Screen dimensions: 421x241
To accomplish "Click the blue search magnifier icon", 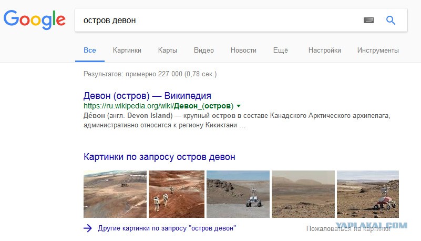I will [x=391, y=20].
